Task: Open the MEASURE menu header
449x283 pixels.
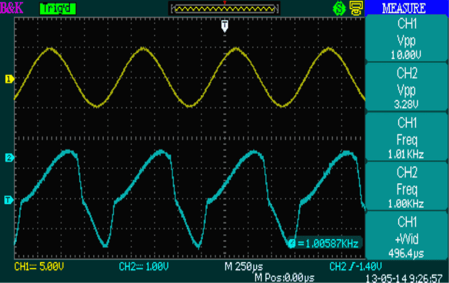Action: point(404,8)
